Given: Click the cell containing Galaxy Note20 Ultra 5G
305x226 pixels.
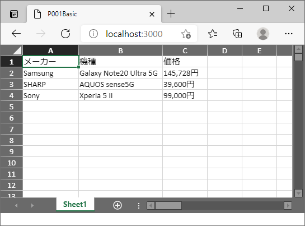Looking at the screenshot, I should [x=120, y=73].
